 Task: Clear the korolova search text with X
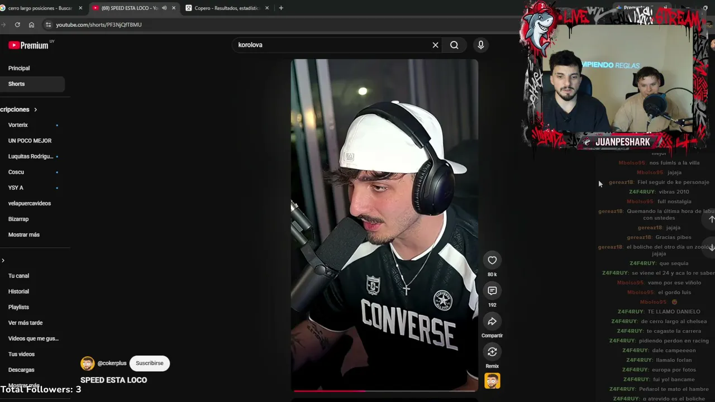436,45
